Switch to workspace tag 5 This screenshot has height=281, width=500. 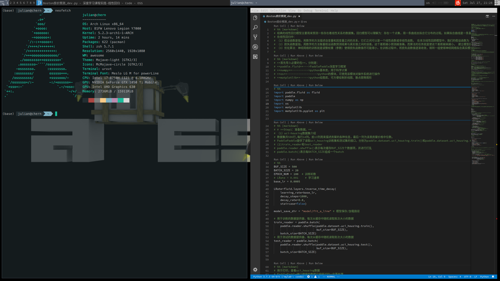[x=20, y=3]
